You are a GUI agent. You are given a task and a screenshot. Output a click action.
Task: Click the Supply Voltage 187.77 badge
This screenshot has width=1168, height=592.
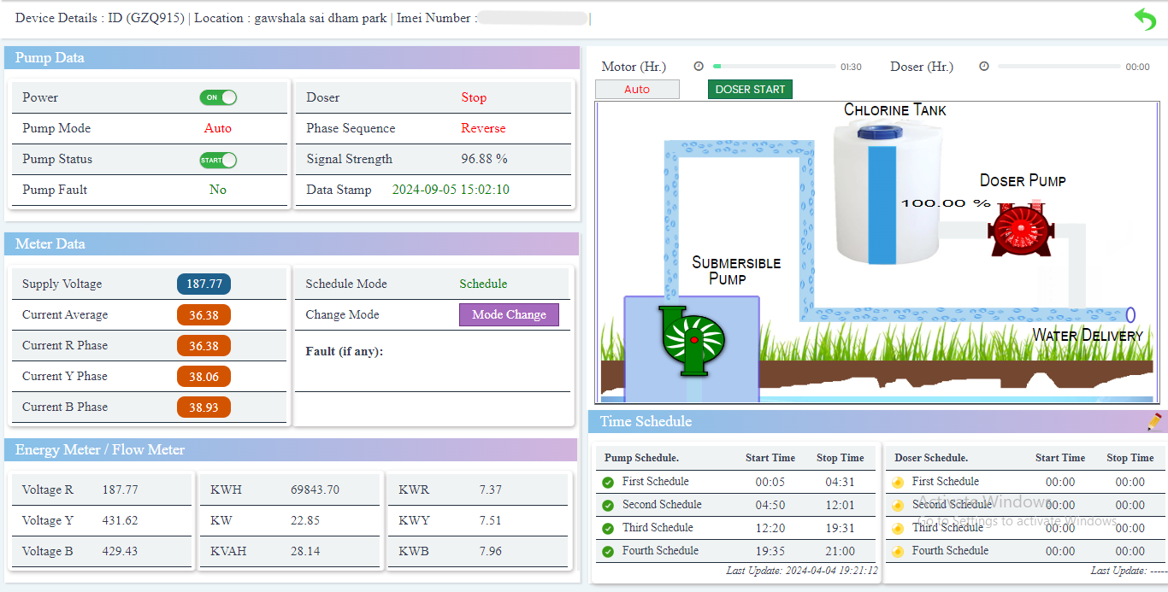coord(204,284)
